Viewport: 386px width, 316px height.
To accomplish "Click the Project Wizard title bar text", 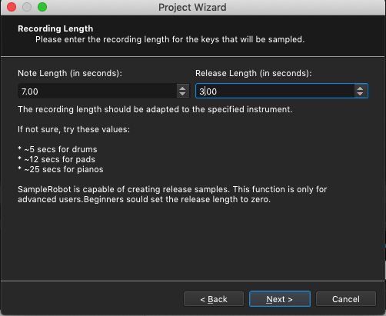I will point(192,7).
